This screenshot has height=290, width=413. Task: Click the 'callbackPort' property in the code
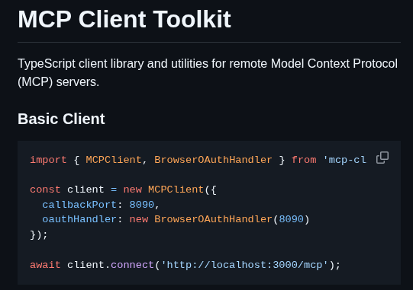pos(79,204)
